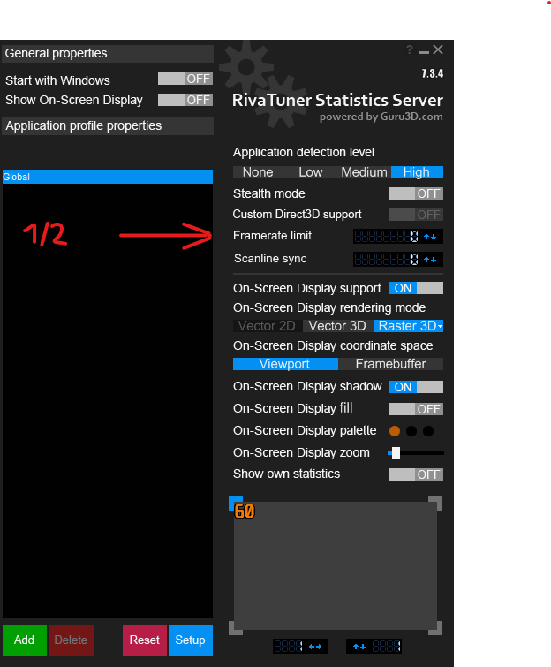The width and height of the screenshot is (551, 667).
Task: Click the last black palette swatch
Action: (428, 431)
